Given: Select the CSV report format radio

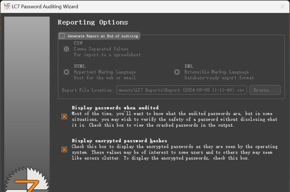Looking at the screenshot, I should click(x=66, y=49).
